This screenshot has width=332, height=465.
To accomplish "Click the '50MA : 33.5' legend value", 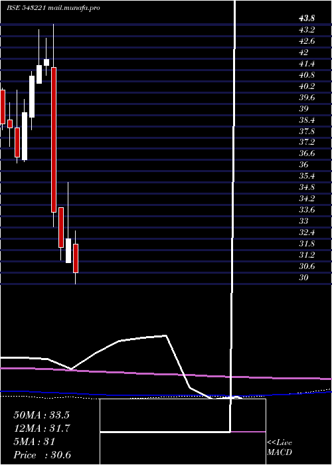I will 41,415.
